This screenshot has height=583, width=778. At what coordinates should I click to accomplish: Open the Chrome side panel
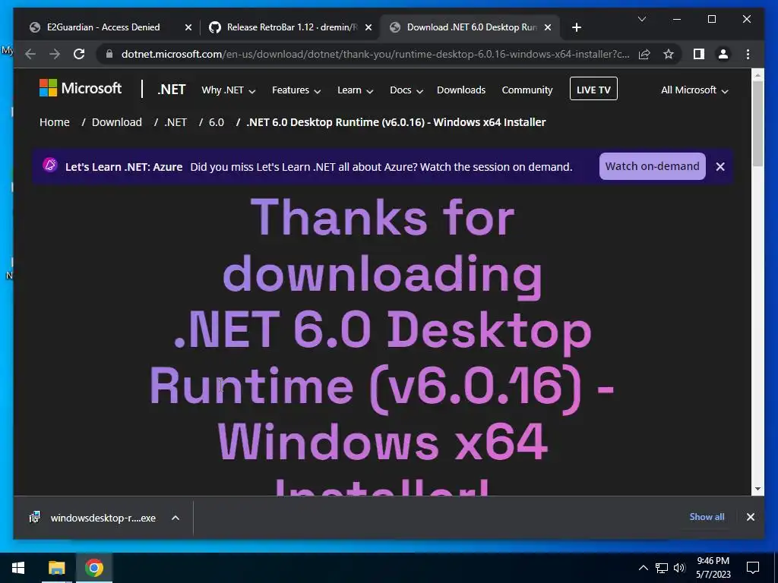point(699,54)
